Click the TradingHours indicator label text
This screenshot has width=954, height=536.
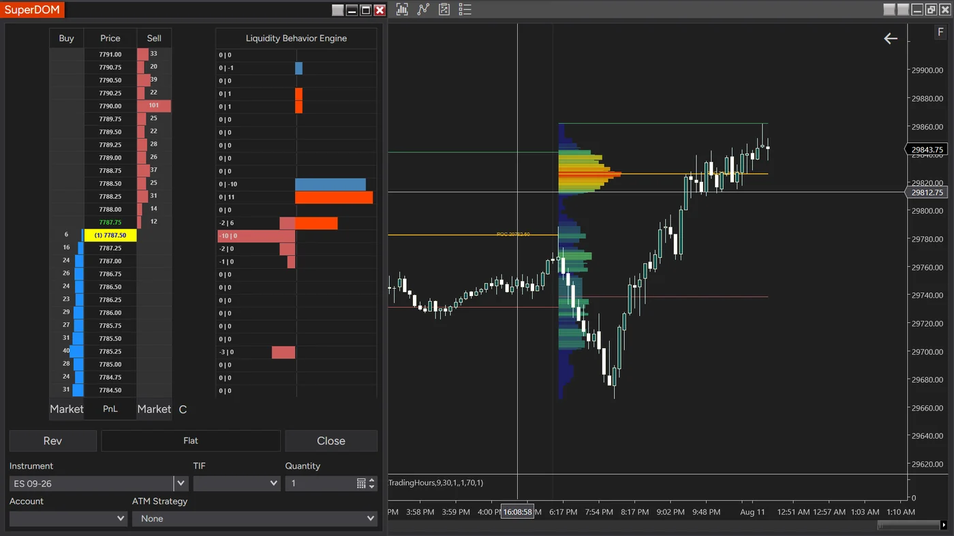(x=435, y=483)
